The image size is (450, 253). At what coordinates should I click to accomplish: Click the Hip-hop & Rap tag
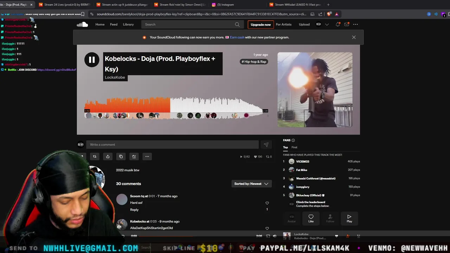click(x=254, y=61)
